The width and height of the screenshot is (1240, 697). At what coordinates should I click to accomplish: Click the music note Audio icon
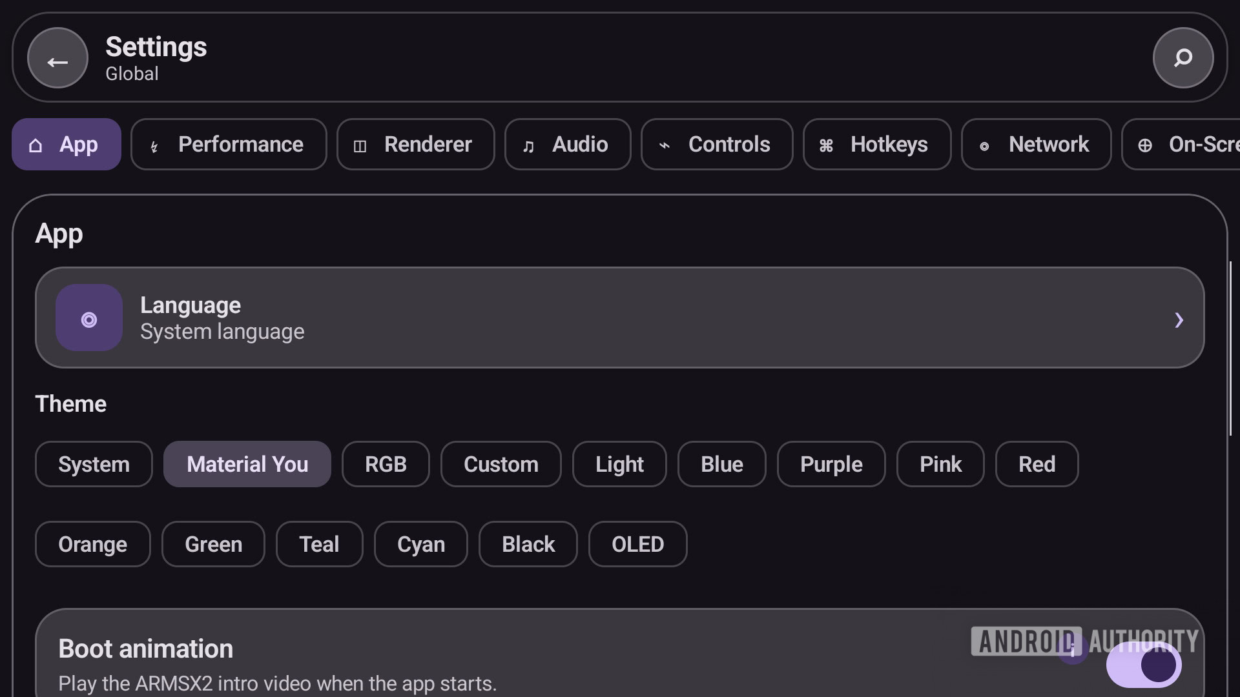pos(528,146)
